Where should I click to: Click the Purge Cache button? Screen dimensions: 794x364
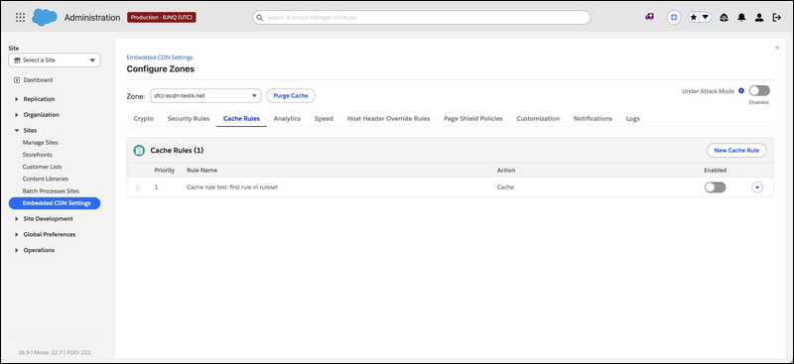pyautogui.click(x=291, y=95)
